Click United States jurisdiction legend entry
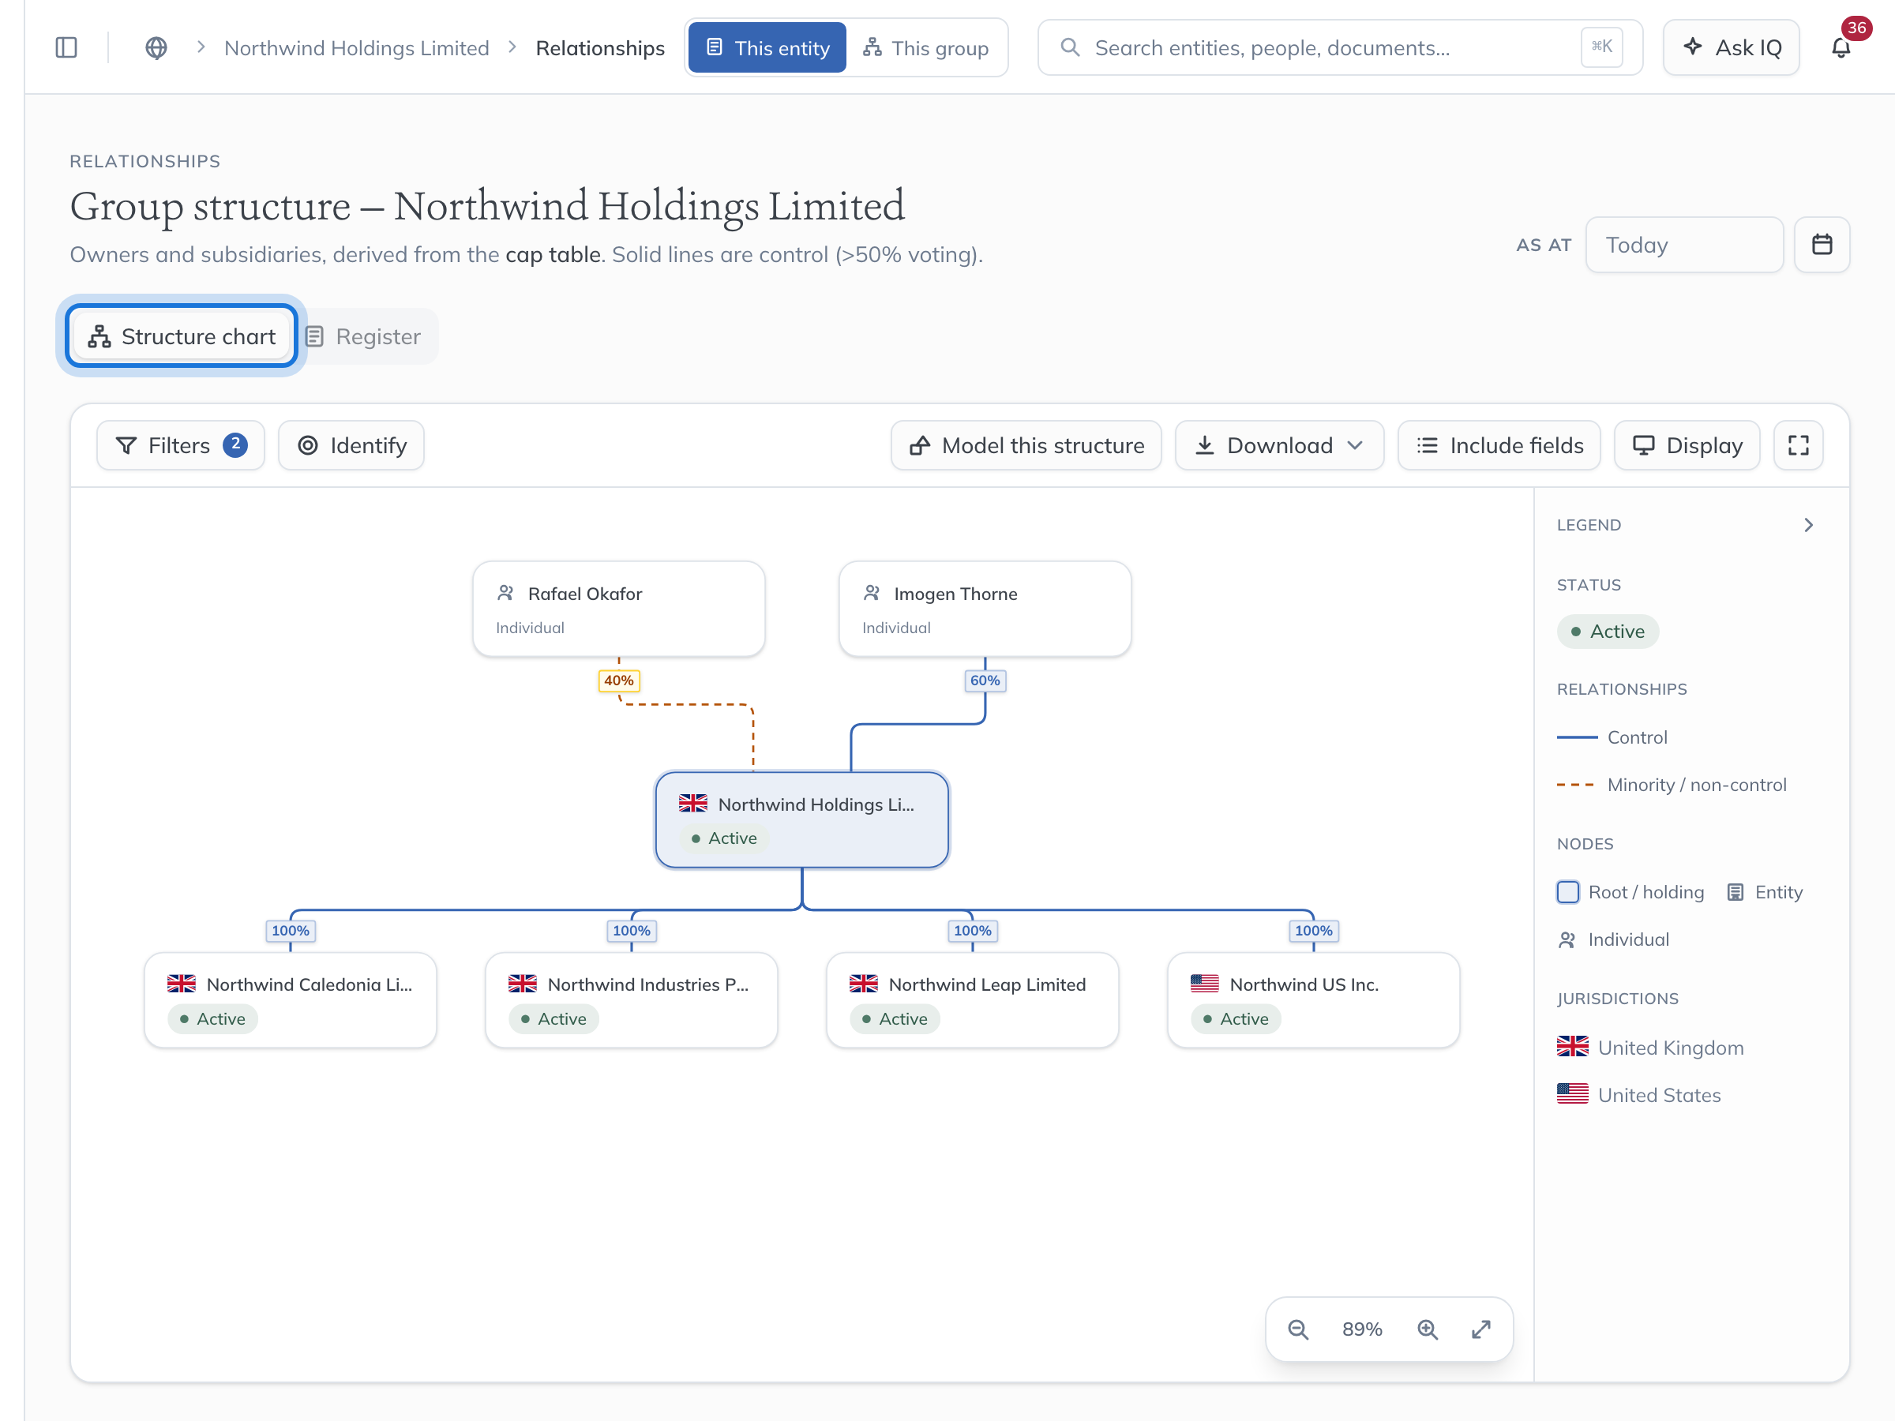The height and width of the screenshot is (1421, 1895). pos(1639,1095)
